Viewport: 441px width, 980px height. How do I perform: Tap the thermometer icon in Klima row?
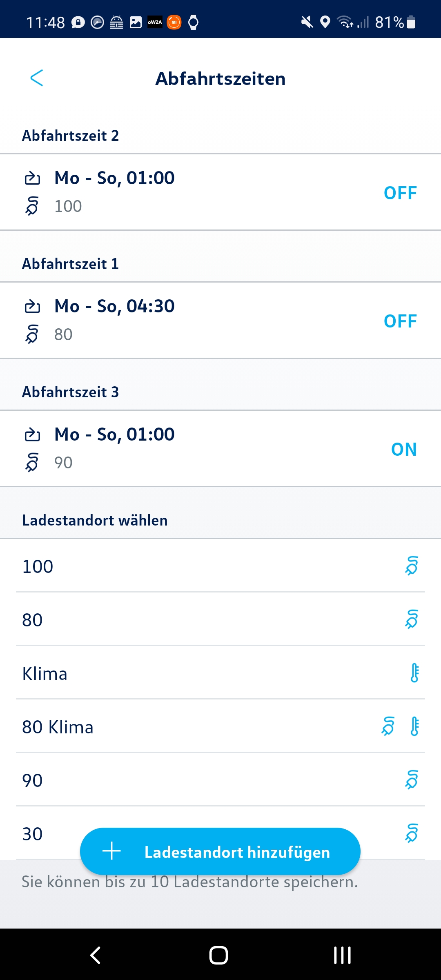(414, 673)
